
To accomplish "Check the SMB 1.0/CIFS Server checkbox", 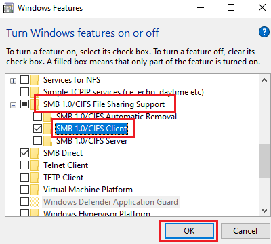I will click(37, 141).
